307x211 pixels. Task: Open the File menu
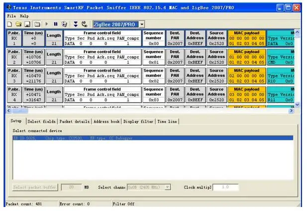point(11,16)
